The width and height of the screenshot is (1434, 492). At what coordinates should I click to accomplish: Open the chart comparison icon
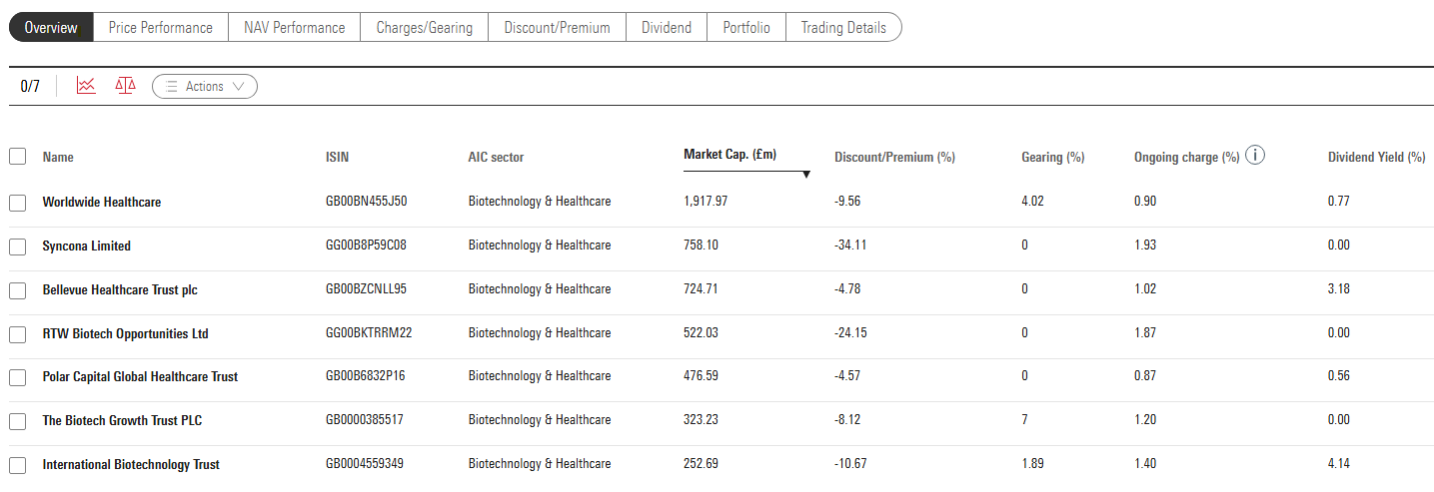pyautogui.click(x=86, y=86)
